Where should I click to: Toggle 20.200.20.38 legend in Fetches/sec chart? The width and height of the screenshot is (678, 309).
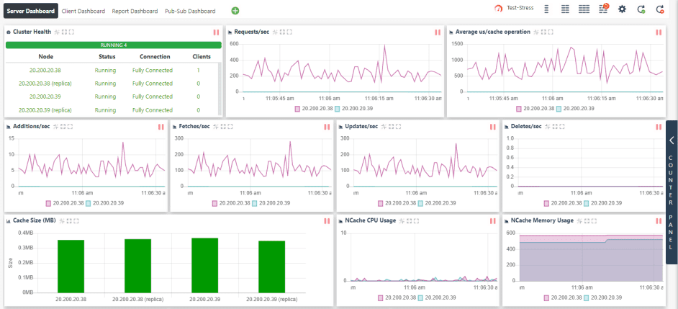(x=231, y=203)
